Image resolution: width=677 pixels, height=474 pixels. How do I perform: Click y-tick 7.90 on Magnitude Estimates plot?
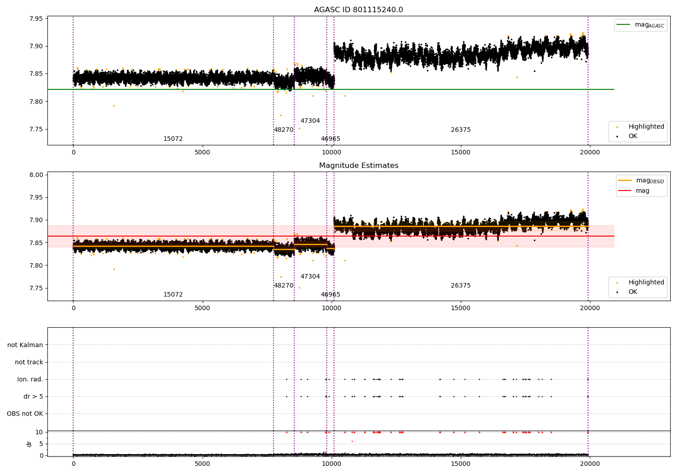[36, 220]
